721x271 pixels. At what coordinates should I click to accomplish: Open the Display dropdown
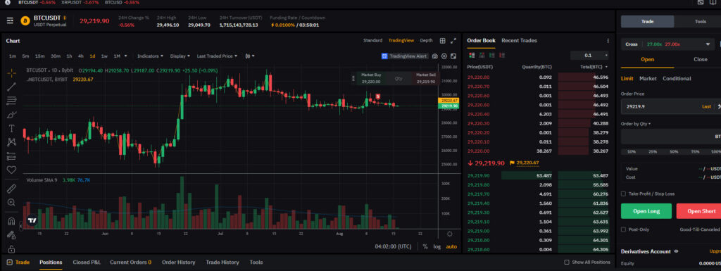[x=180, y=56]
